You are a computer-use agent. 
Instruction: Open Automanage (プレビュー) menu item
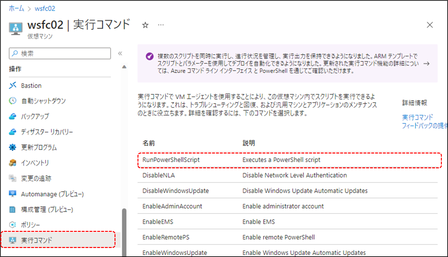click(x=52, y=194)
